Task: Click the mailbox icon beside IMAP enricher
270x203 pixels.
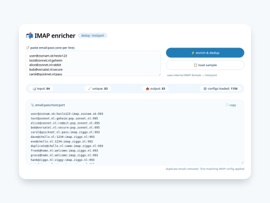Action: pos(29,36)
